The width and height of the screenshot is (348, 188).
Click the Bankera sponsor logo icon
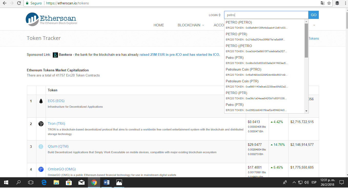[x=55, y=55]
